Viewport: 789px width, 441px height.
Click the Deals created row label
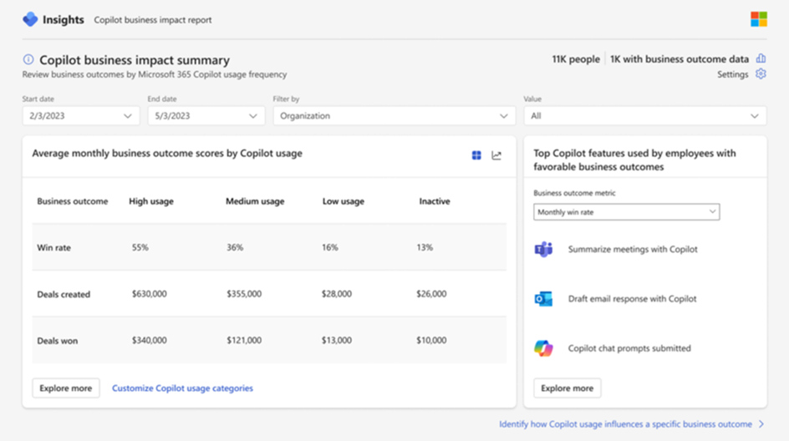pyautogui.click(x=64, y=294)
